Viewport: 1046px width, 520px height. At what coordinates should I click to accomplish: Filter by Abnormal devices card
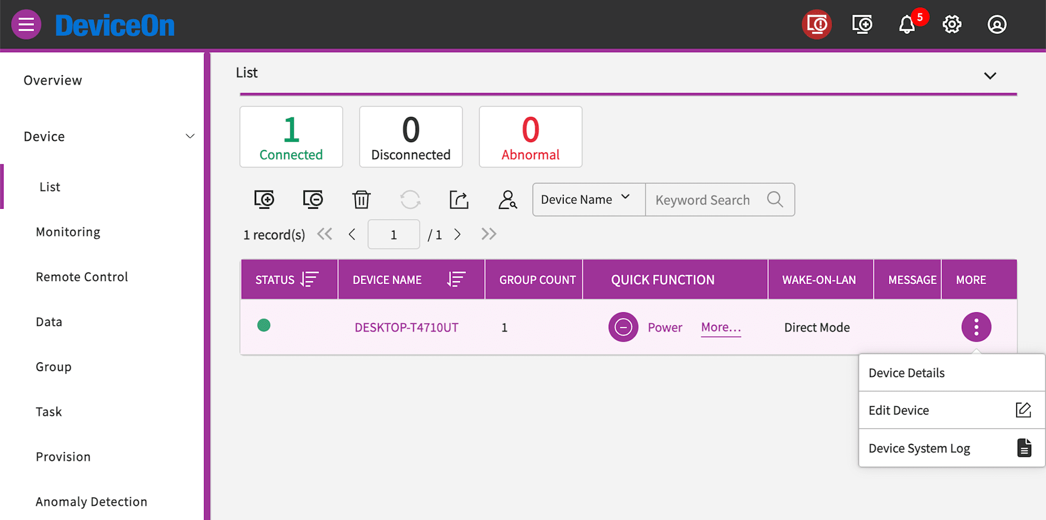(x=531, y=137)
